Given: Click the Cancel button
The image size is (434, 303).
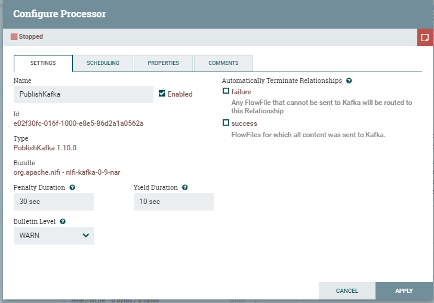Looking at the screenshot, I should coord(347,291).
